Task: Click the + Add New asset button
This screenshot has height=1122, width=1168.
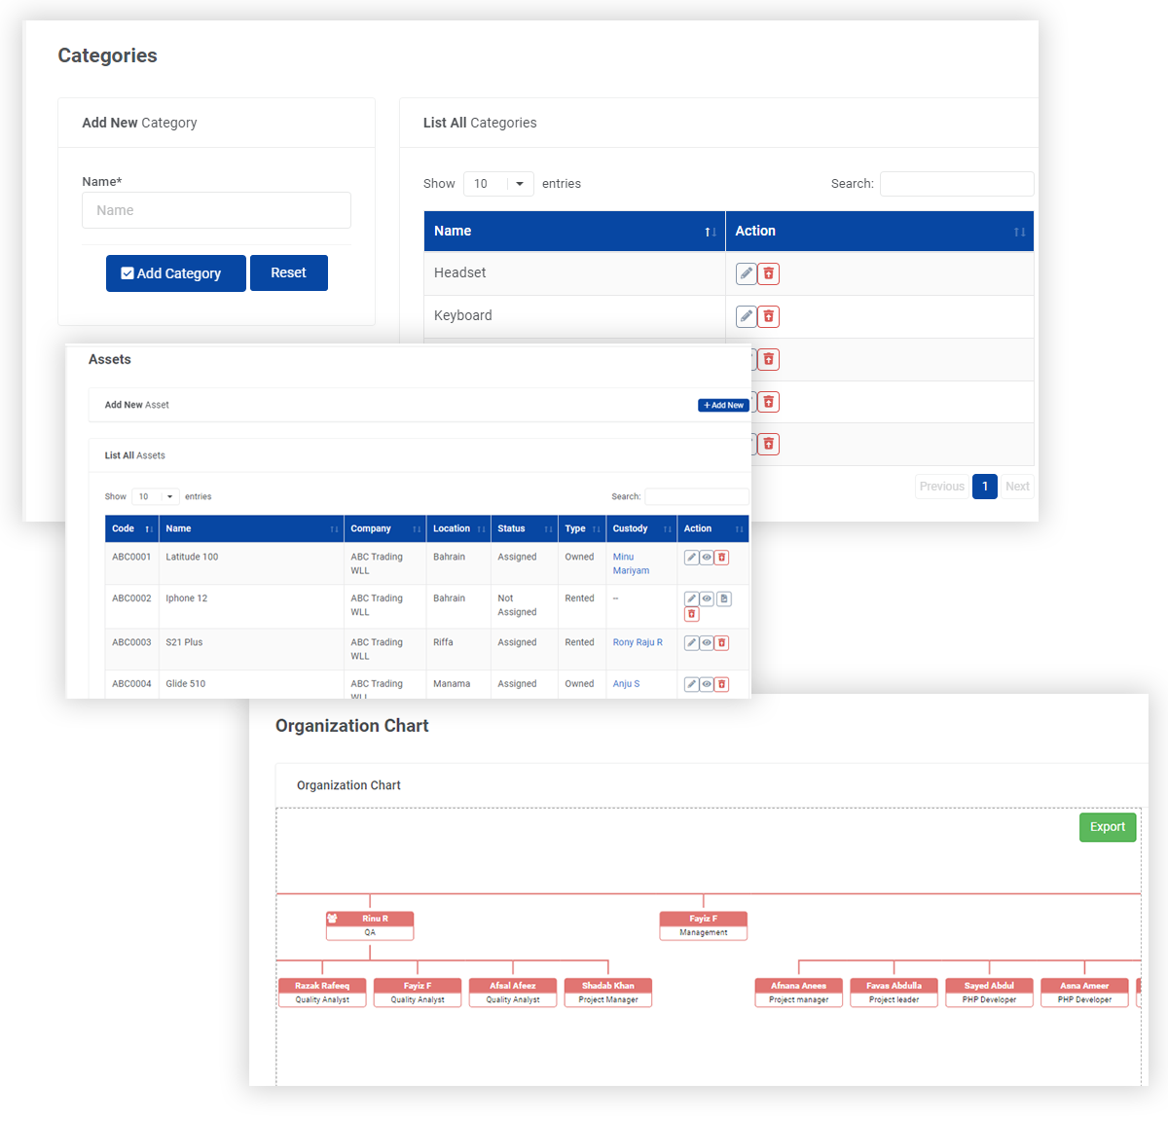Action: [x=723, y=404]
